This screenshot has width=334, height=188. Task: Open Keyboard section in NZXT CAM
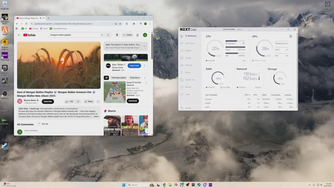186,65
